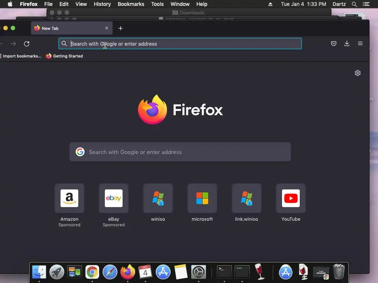The height and width of the screenshot is (283, 378).
Task: Open Terminal prompt icon in dock
Action: coord(224,272)
